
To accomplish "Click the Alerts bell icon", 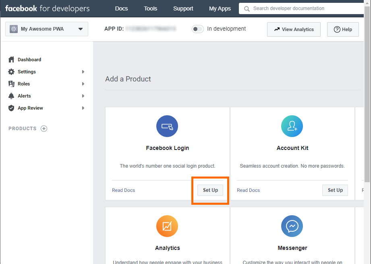I will [11, 96].
